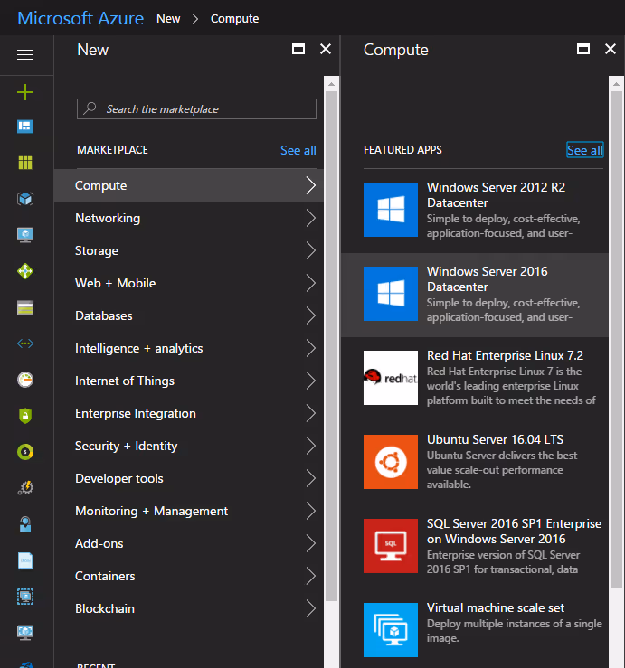Expand Internet of Things chevron
Viewport: 625px width, 668px height.
click(311, 381)
